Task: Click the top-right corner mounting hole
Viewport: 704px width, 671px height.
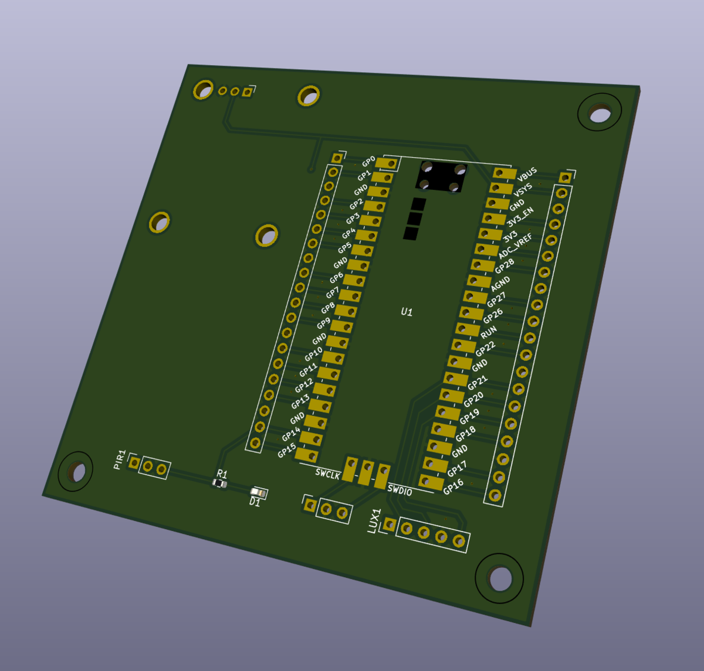Action: [600, 113]
